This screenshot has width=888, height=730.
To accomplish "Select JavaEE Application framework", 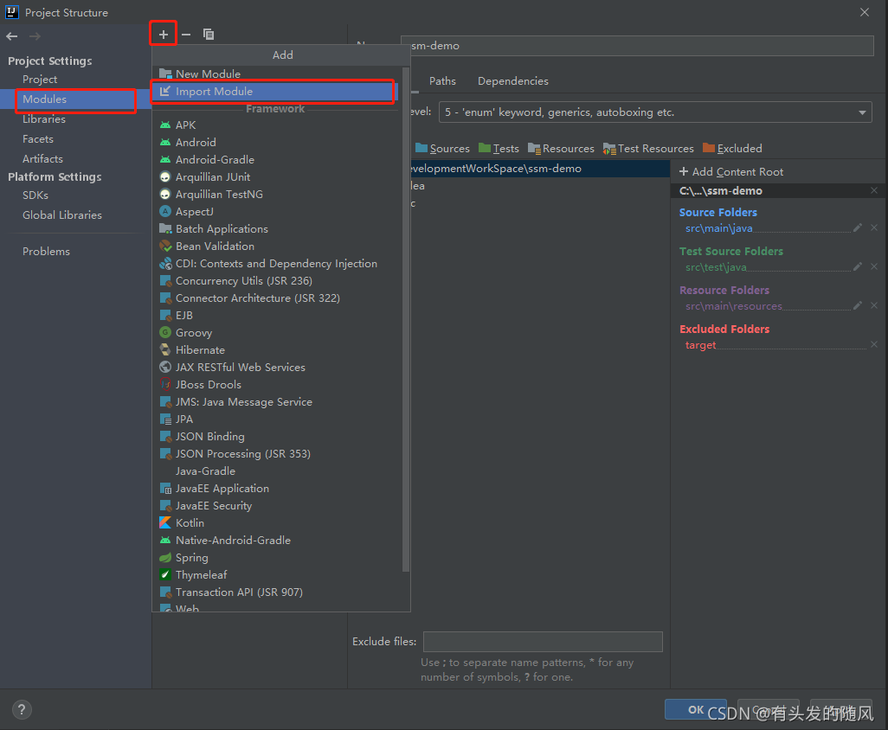I will 278,489.
